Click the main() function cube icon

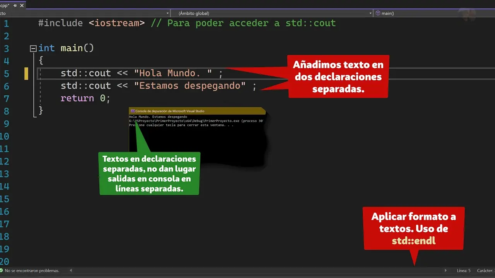378,13
